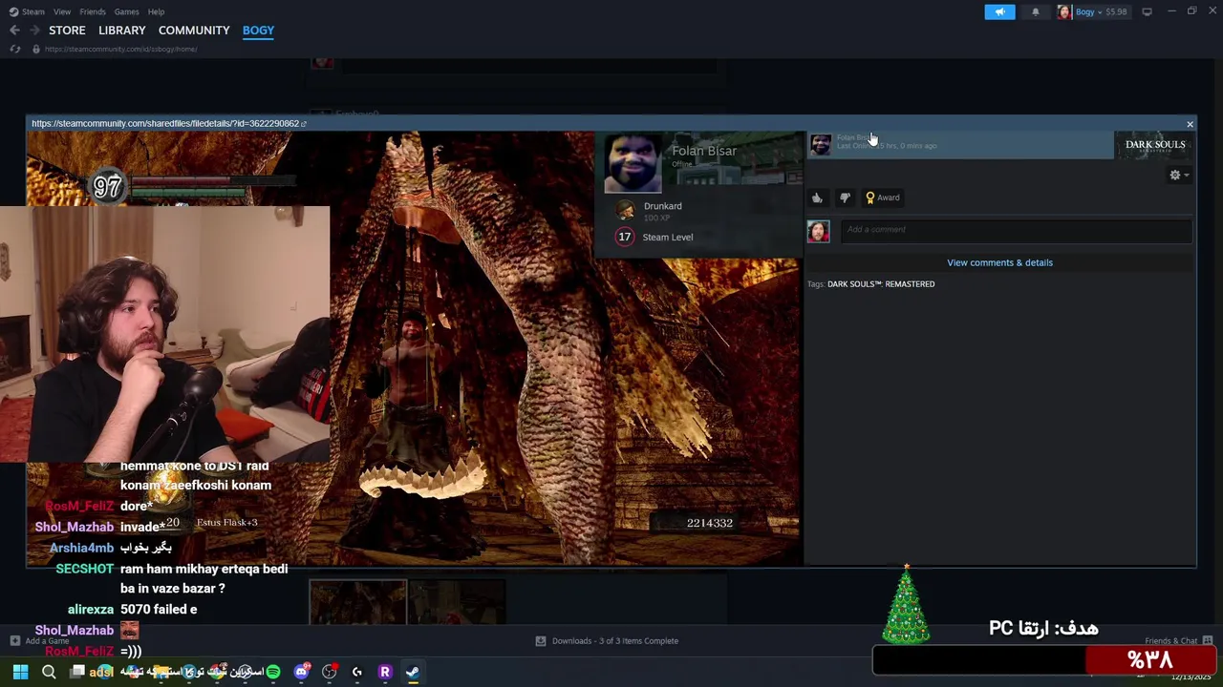Rate the screenshot thumbs up
The height and width of the screenshot is (687, 1223).
point(817,198)
